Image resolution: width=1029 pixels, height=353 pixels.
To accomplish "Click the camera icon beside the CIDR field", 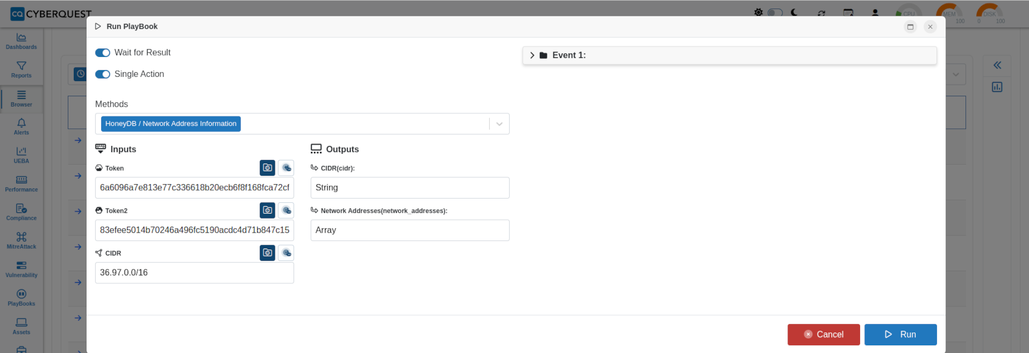I will pos(268,252).
